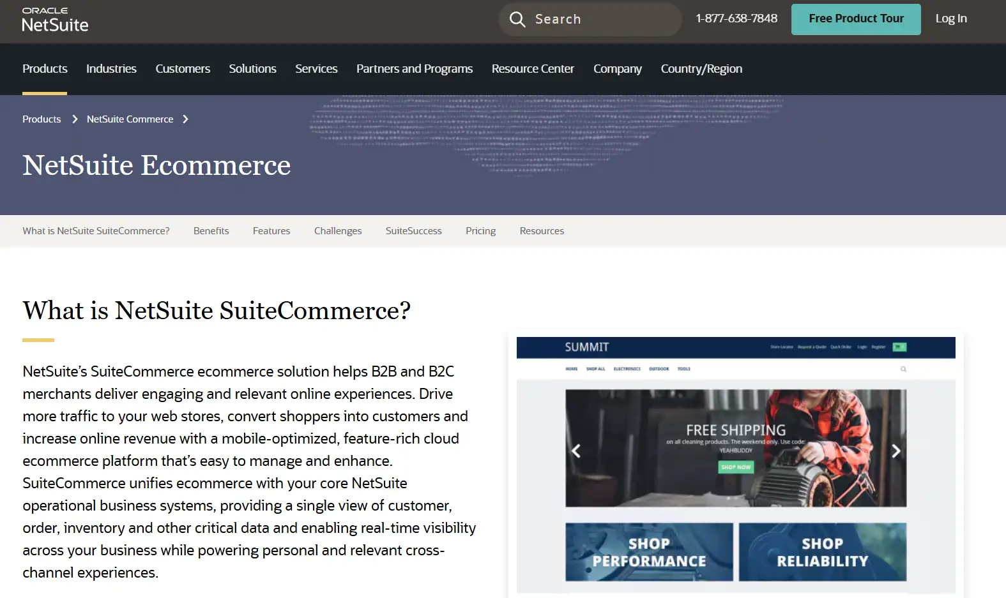Click the NetSuite Ecommerce page title

click(156, 165)
